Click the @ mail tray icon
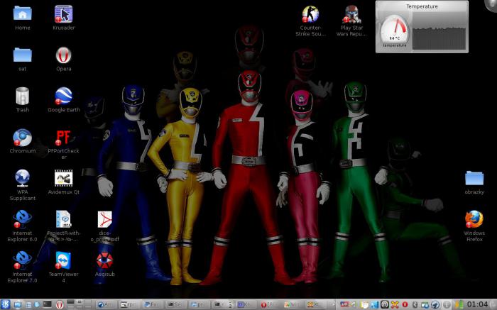The width and height of the screenshot is (497, 310). coord(385,304)
